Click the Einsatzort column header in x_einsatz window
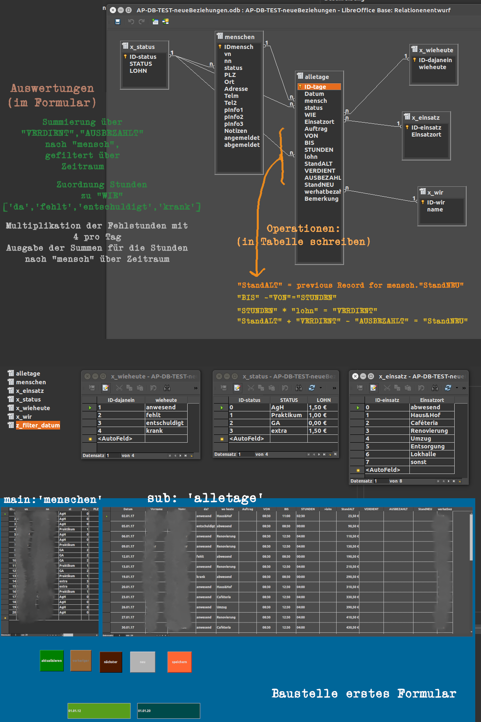Viewport: 481px width, 722px height. [x=432, y=400]
